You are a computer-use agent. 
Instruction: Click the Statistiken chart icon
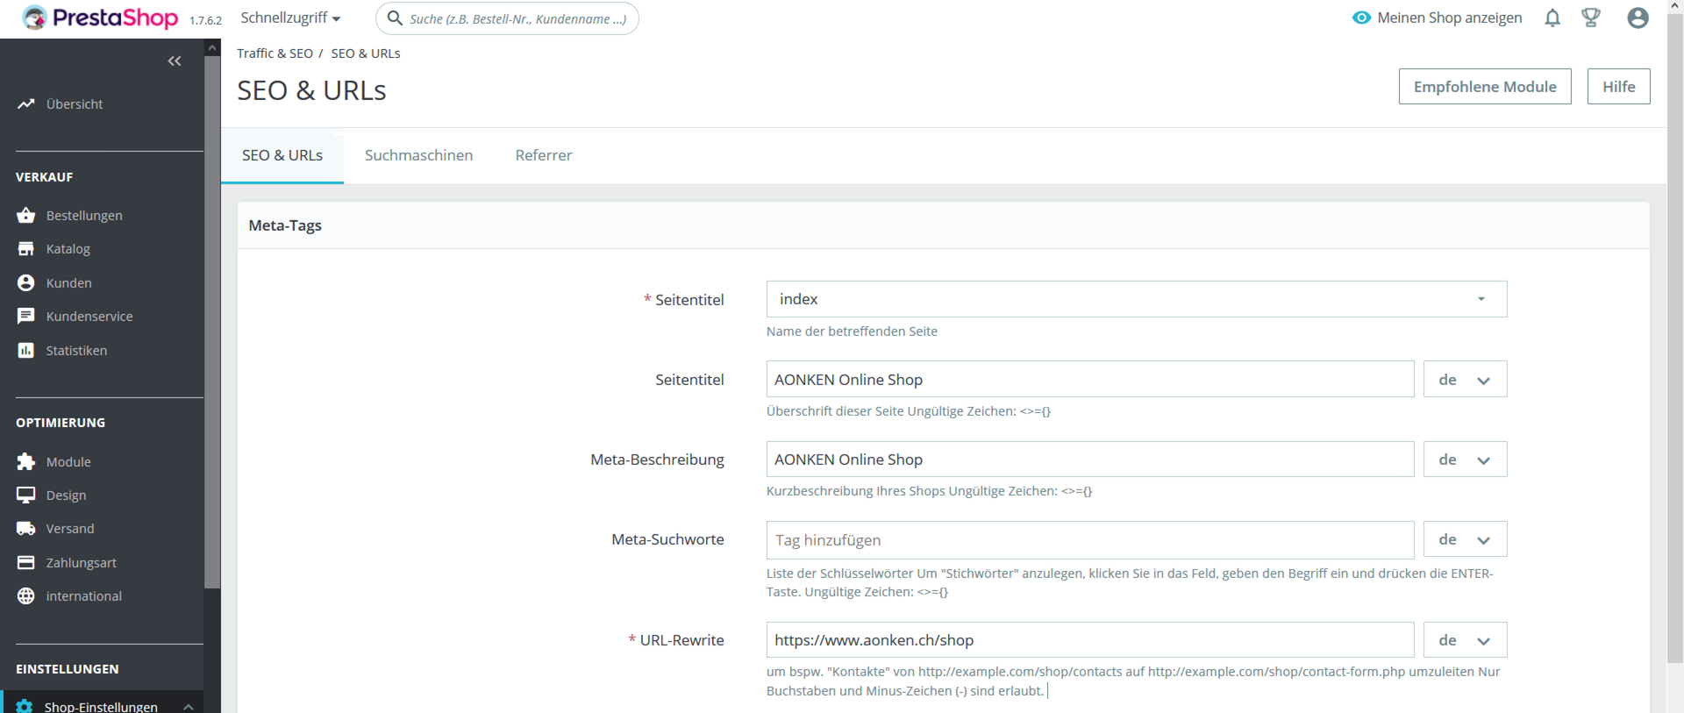26,351
